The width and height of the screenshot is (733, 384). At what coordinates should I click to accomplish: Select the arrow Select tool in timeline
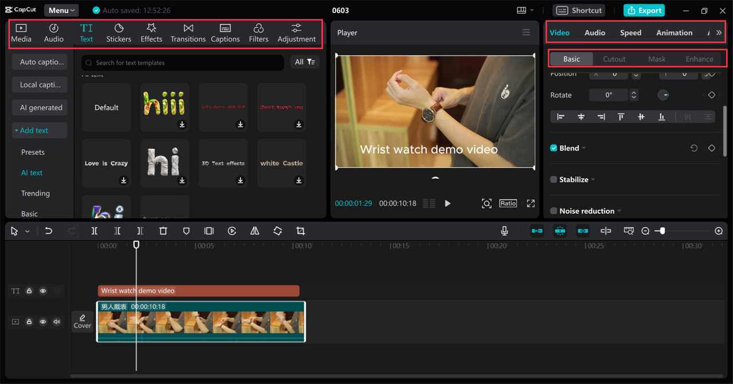(14, 231)
